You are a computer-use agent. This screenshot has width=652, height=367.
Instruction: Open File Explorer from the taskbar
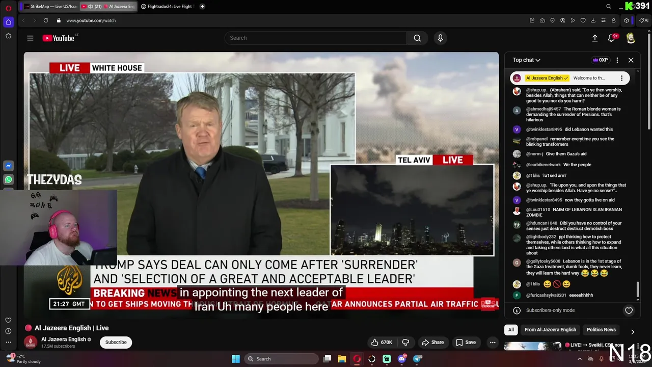[x=342, y=359]
